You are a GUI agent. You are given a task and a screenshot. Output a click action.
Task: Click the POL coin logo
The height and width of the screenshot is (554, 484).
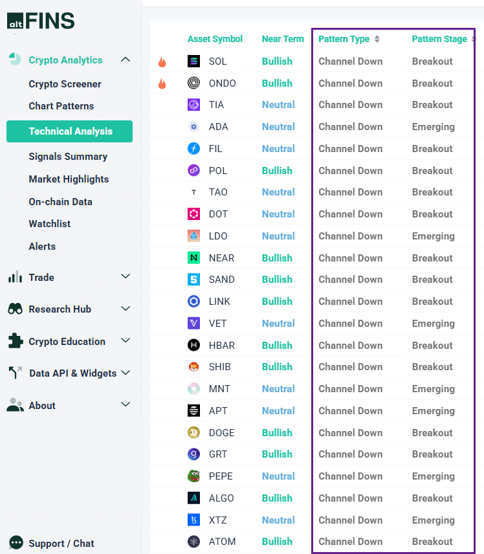(x=193, y=170)
